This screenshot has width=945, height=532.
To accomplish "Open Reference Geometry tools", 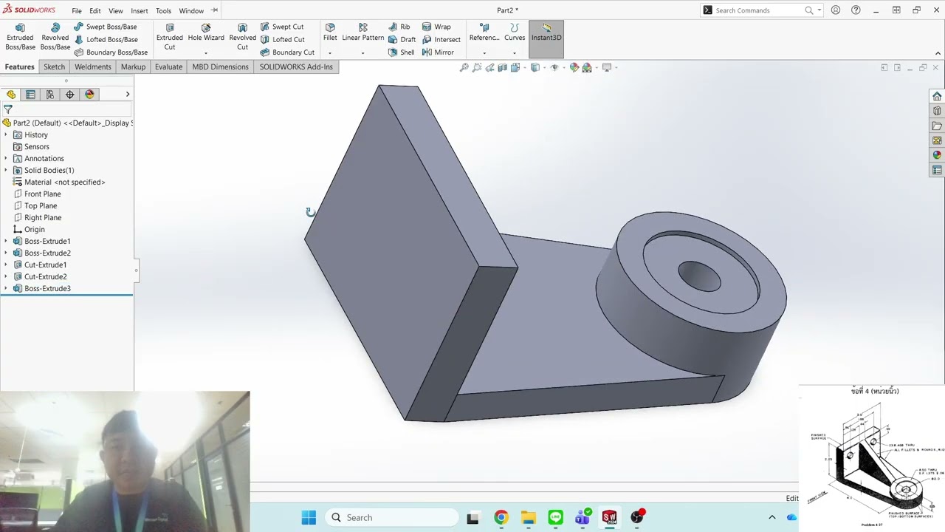I will pos(484,33).
